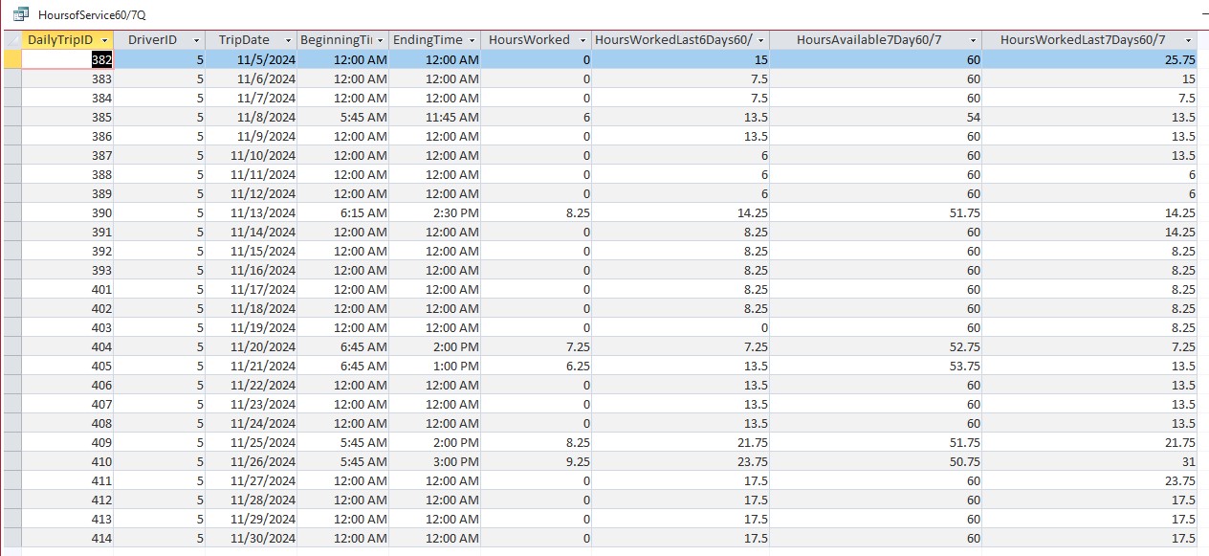
Task: Expand the HoursAvailable7Day60/7 filter dropdown arrow
Action: pyautogui.click(x=973, y=40)
